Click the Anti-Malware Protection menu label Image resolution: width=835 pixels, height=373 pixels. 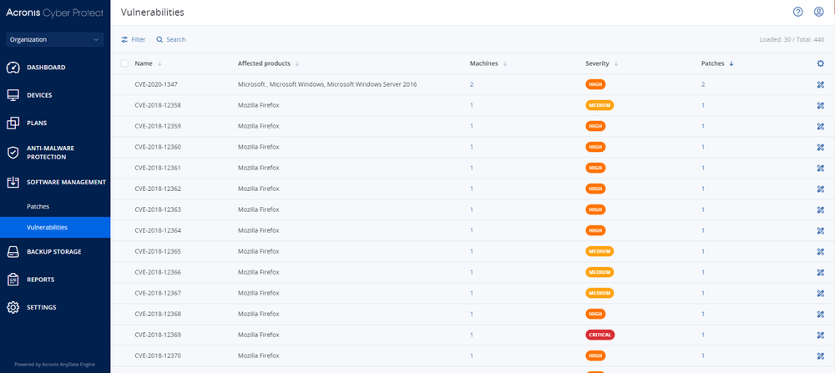[51, 153]
